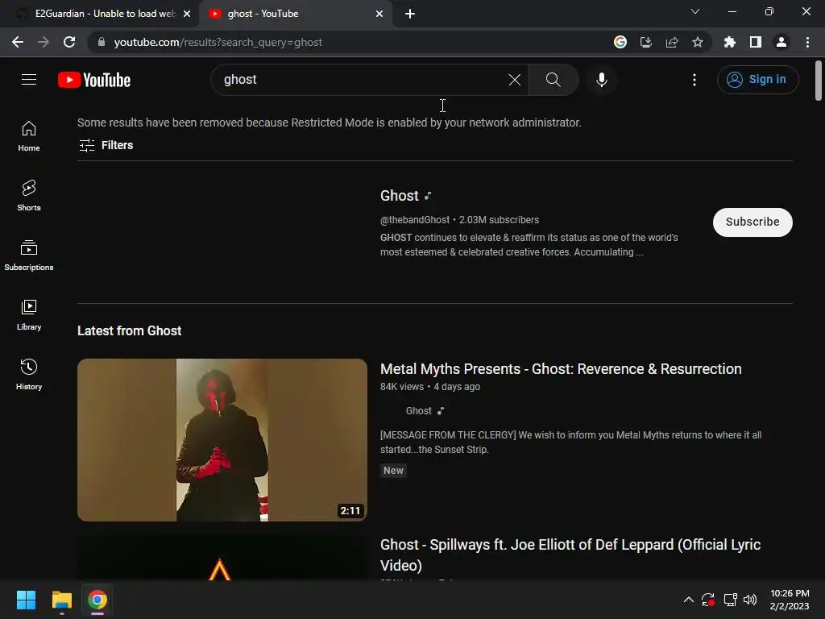Open the Ghost channel title link
Viewport: 825px width, 619px height.
click(400, 196)
